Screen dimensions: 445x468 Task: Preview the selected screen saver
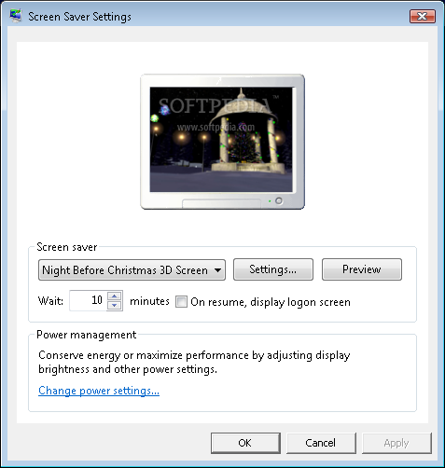362,269
